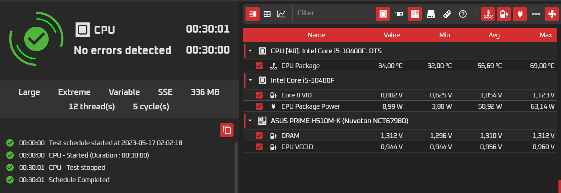Image resolution: width=561 pixels, height=193 pixels.
Task: Collapse the ASUS PRIME H510M-K group
Action: [250, 121]
